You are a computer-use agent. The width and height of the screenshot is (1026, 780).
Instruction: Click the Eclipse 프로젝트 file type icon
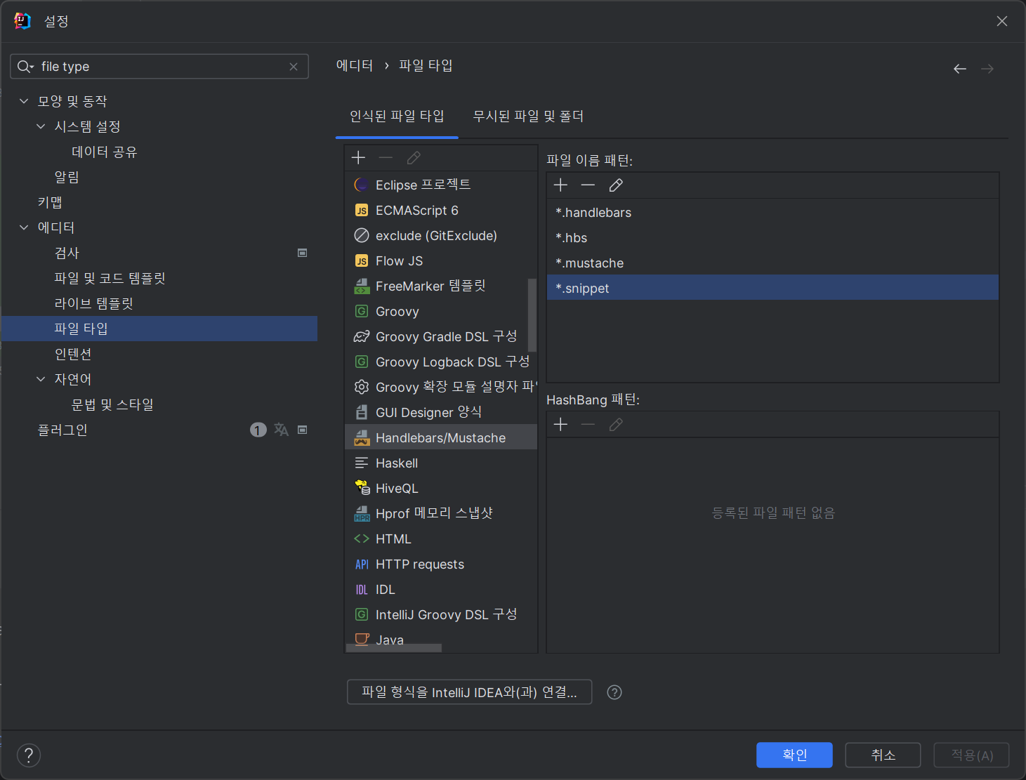click(x=362, y=185)
